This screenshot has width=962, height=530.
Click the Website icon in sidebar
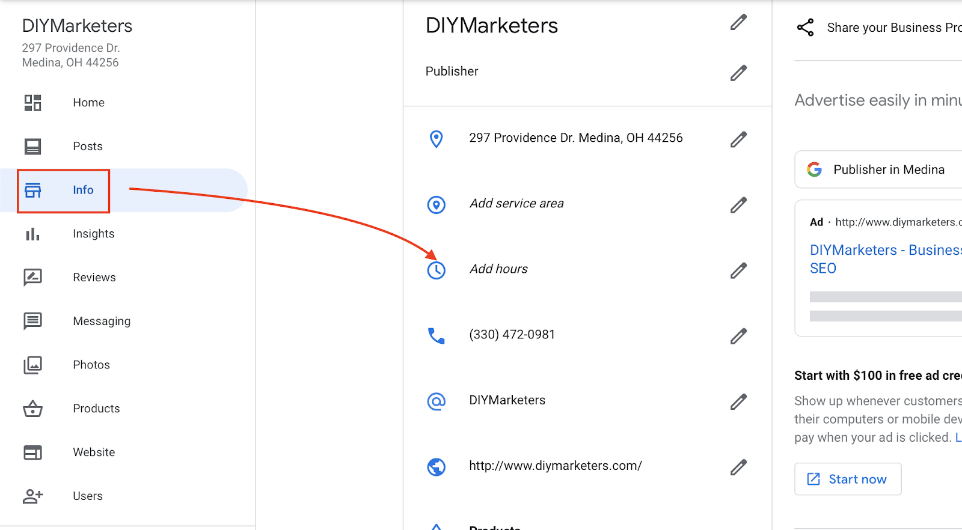pyautogui.click(x=32, y=452)
